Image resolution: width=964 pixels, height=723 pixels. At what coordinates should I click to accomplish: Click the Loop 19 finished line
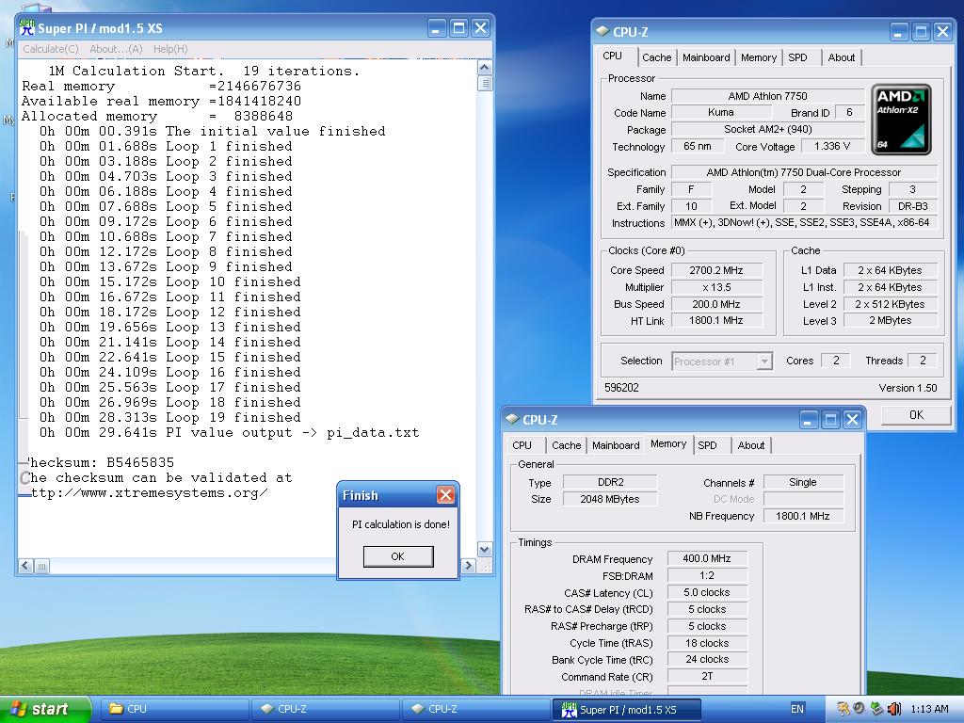(x=169, y=417)
